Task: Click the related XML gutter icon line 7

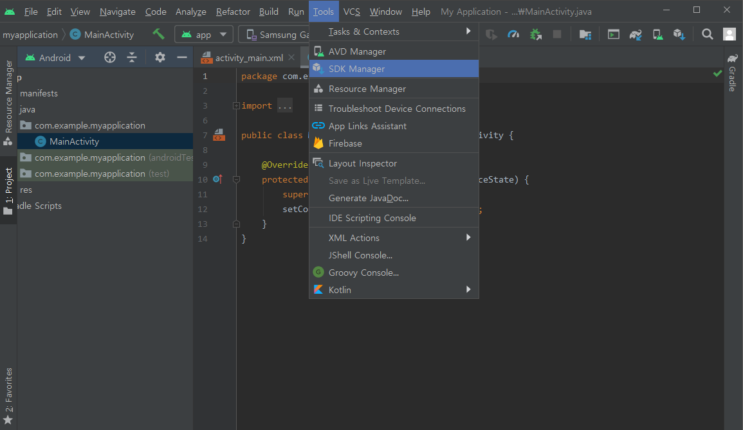Action: [x=219, y=135]
